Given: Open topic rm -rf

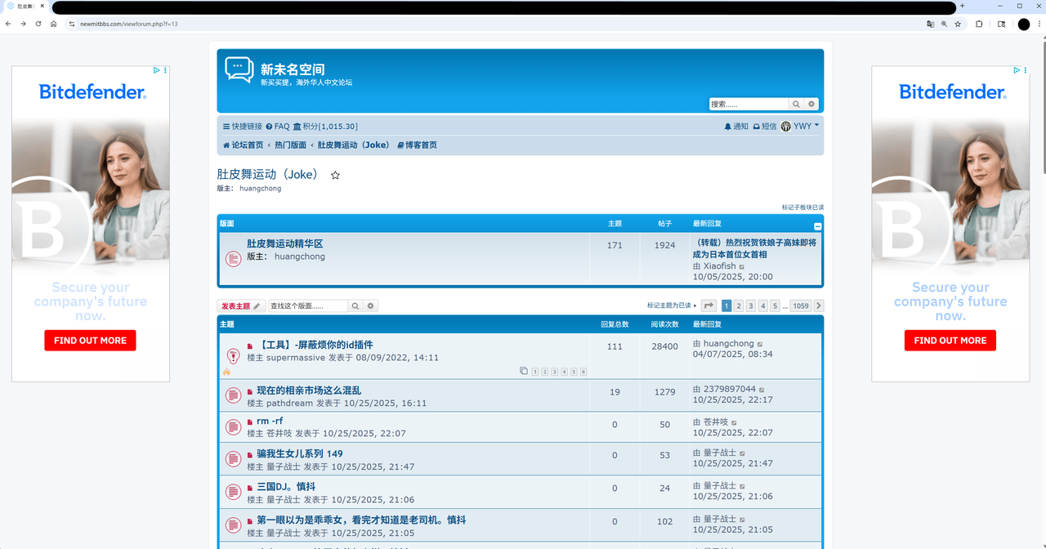Looking at the screenshot, I should [270, 421].
